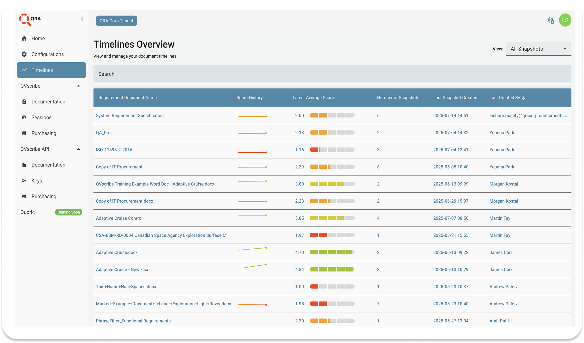This screenshot has height=343, width=584.
Task: Click Timelines Overview page heading
Action: pos(134,44)
